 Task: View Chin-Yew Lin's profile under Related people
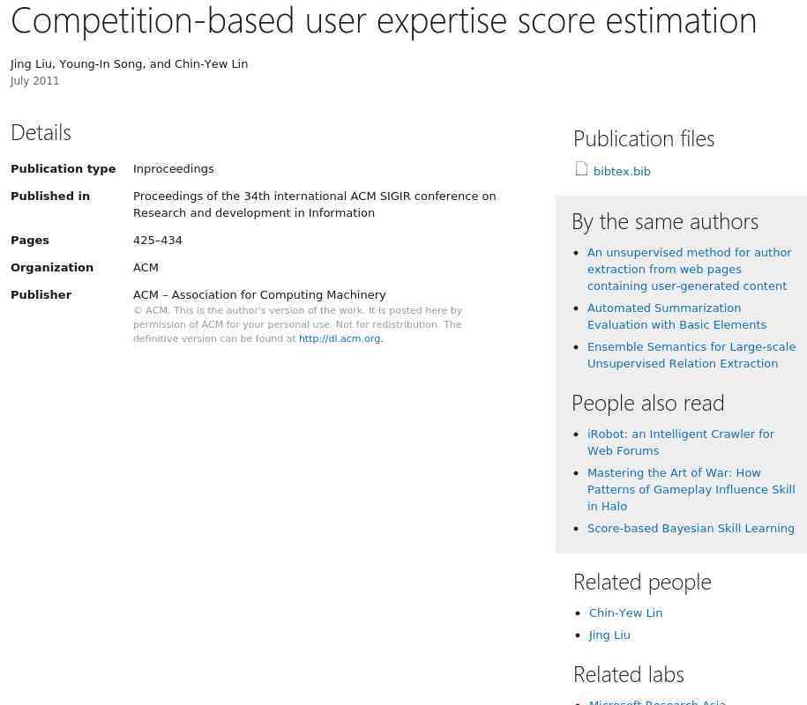(x=625, y=613)
